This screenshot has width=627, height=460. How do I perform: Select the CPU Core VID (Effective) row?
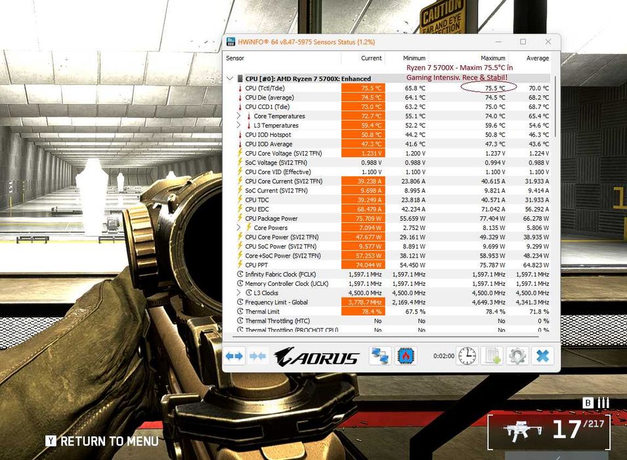click(x=387, y=172)
